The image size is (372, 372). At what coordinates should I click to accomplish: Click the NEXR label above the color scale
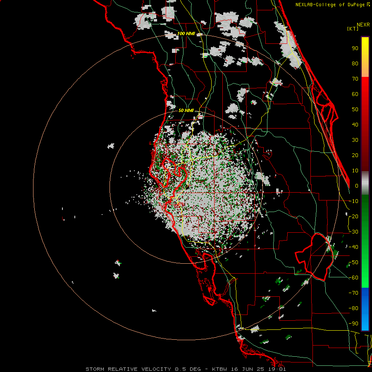[x=363, y=25]
